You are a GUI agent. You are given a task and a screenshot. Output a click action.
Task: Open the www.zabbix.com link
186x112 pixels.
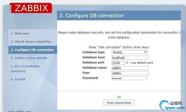[20, 111]
